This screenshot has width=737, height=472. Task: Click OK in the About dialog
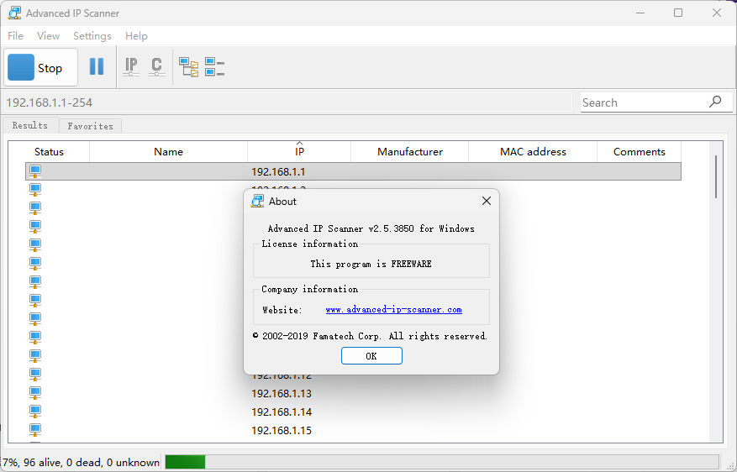pos(371,355)
